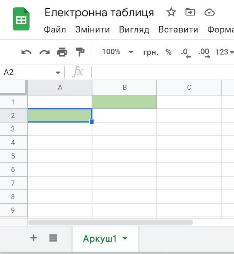Image resolution: width=234 pixels, height=254 pixels.
Task: Expand the A2 name box dropdown
Action: click(58, 73)
